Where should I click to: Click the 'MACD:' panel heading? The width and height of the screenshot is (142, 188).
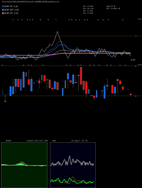coord(9,141)
